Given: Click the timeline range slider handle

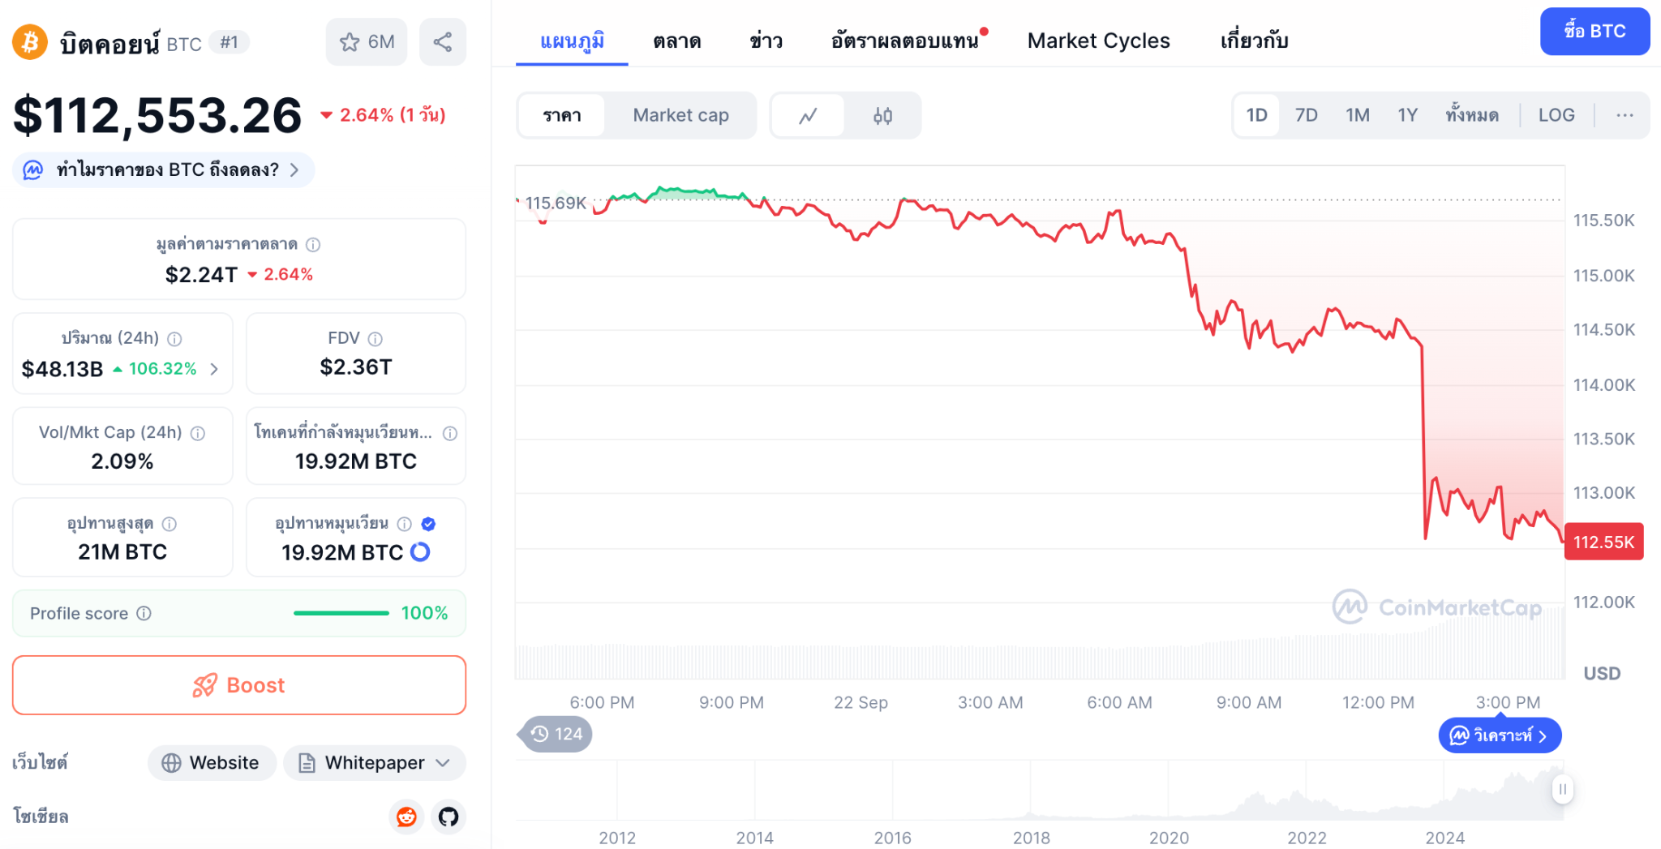Looking at the screenshot, I should [x=1562, y=789].
